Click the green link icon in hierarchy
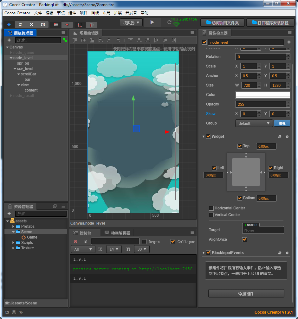Image resolution: width=298 pixels, height=319 pixels. pos(65,40)
